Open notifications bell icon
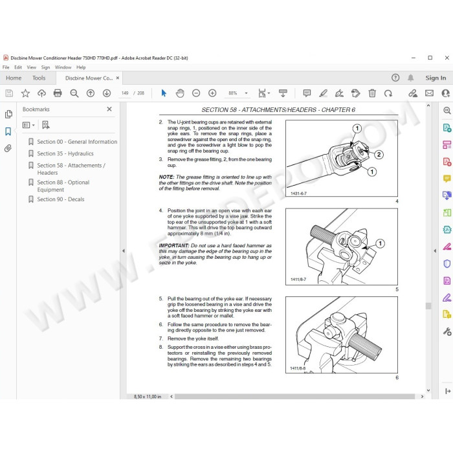 tap(410, 78)
